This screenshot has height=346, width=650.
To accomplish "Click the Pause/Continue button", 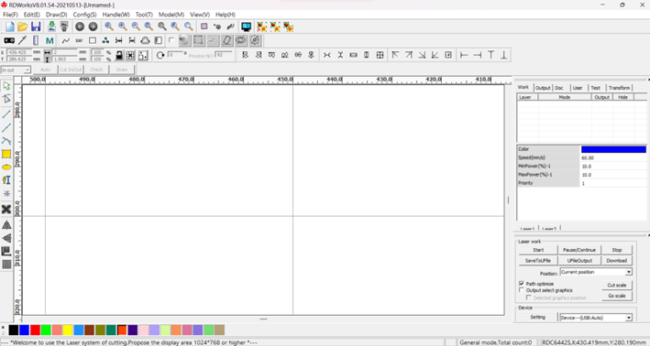I will 579,250.
